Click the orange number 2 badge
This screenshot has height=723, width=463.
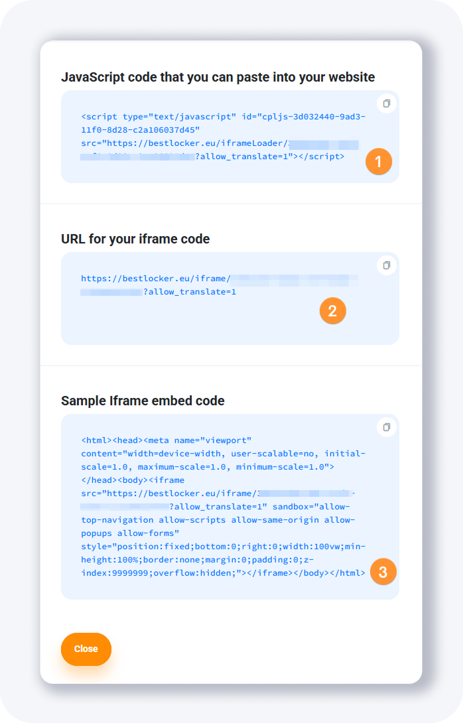click(333, 310)
